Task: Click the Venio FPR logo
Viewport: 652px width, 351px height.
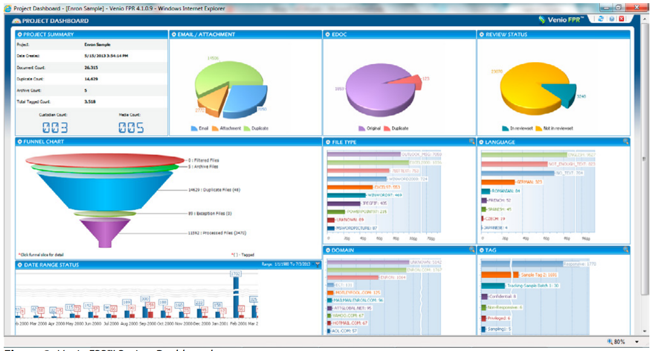Action: click(562, 20)
